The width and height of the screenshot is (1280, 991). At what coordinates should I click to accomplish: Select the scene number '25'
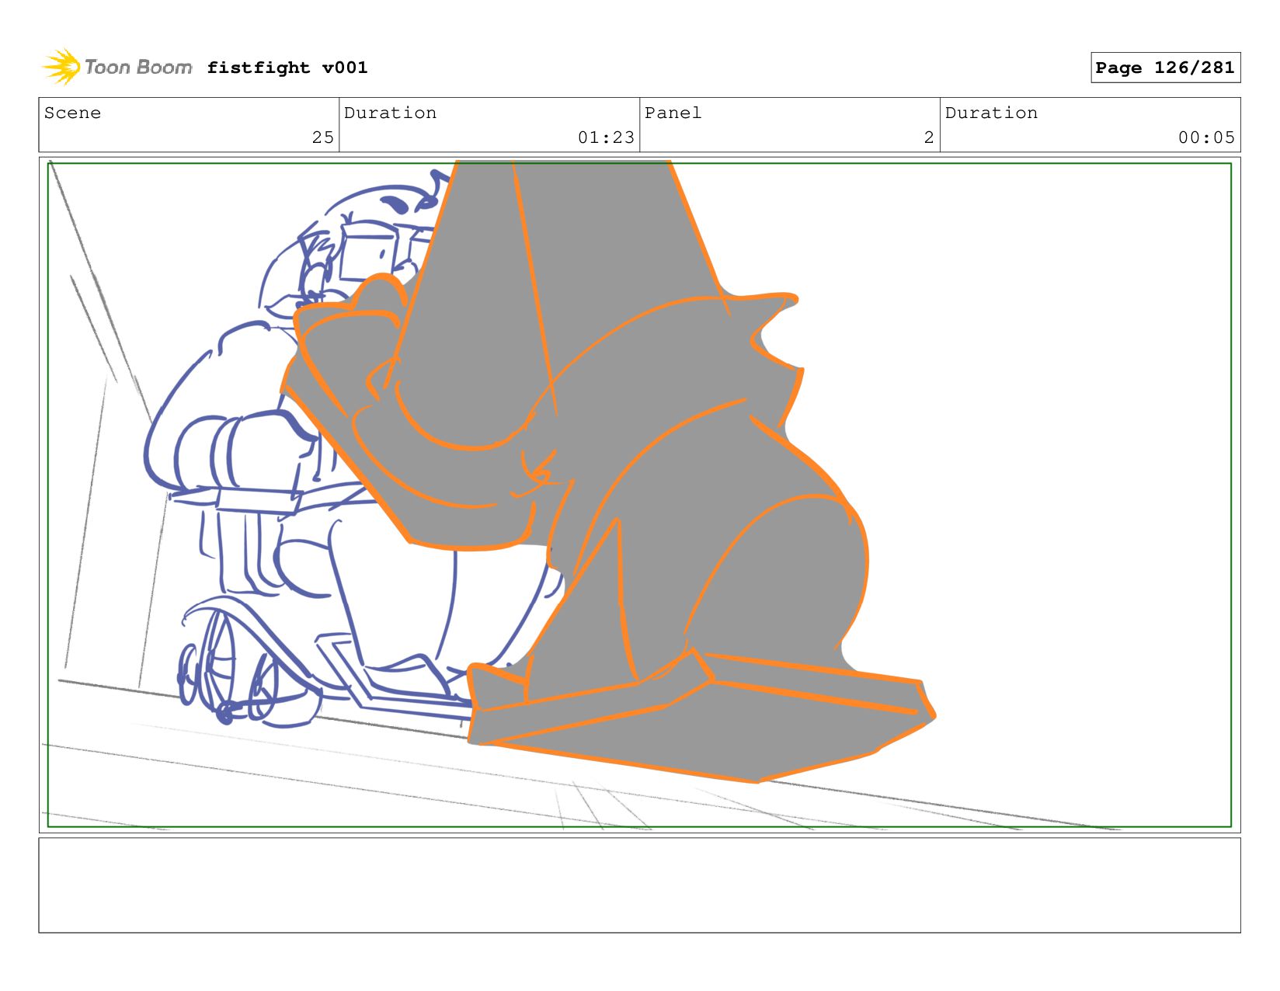[323, 137]
